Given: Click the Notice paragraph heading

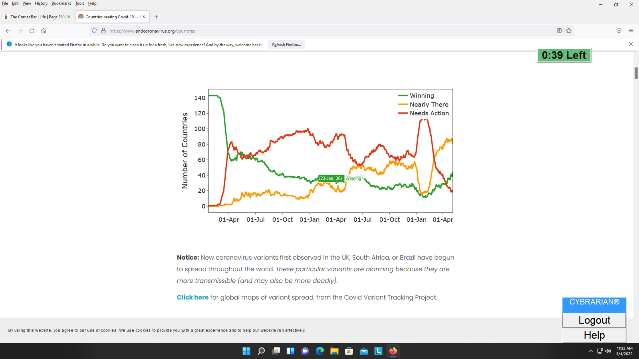Looking at the screenshot, I should tap(188, 257).
